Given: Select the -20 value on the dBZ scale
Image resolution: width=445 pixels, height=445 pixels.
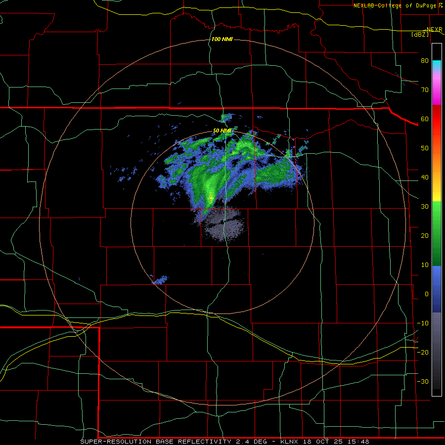Looking at the screenshot, I should (x=423, y=352).
